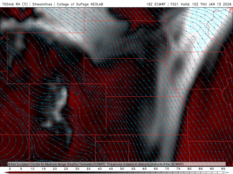Click the "85" value on the color scale
The image size is (233, 174).
pos(201,169)
